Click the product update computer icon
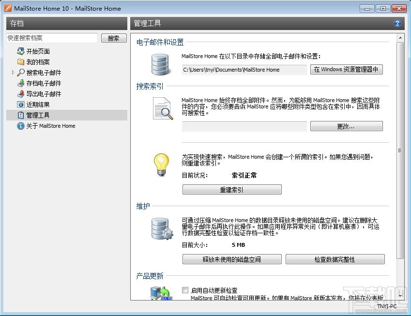This screenshot has width=411, height=316. (161, 293)
